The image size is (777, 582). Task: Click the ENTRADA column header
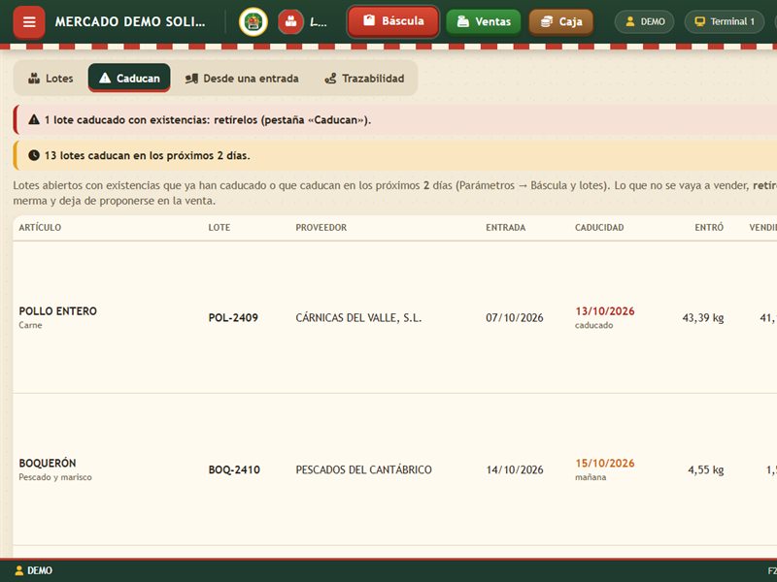[x=505, y=228]
